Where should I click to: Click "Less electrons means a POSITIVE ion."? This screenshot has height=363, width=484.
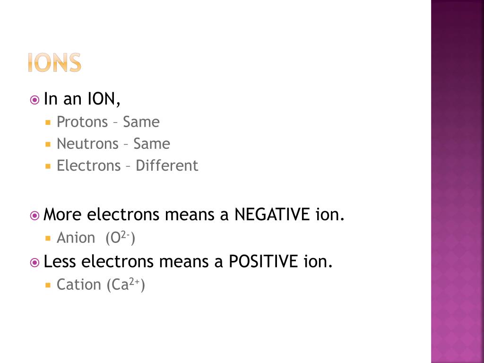click(x=188, y=261)
